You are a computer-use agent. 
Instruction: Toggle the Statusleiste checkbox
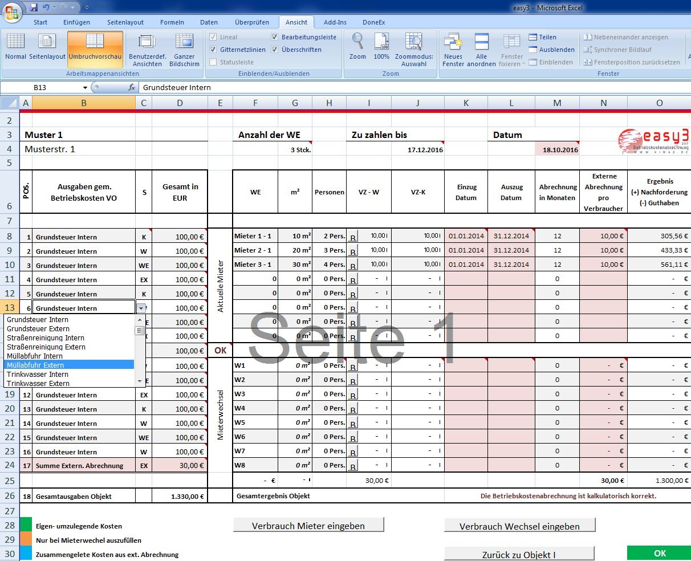213,62
